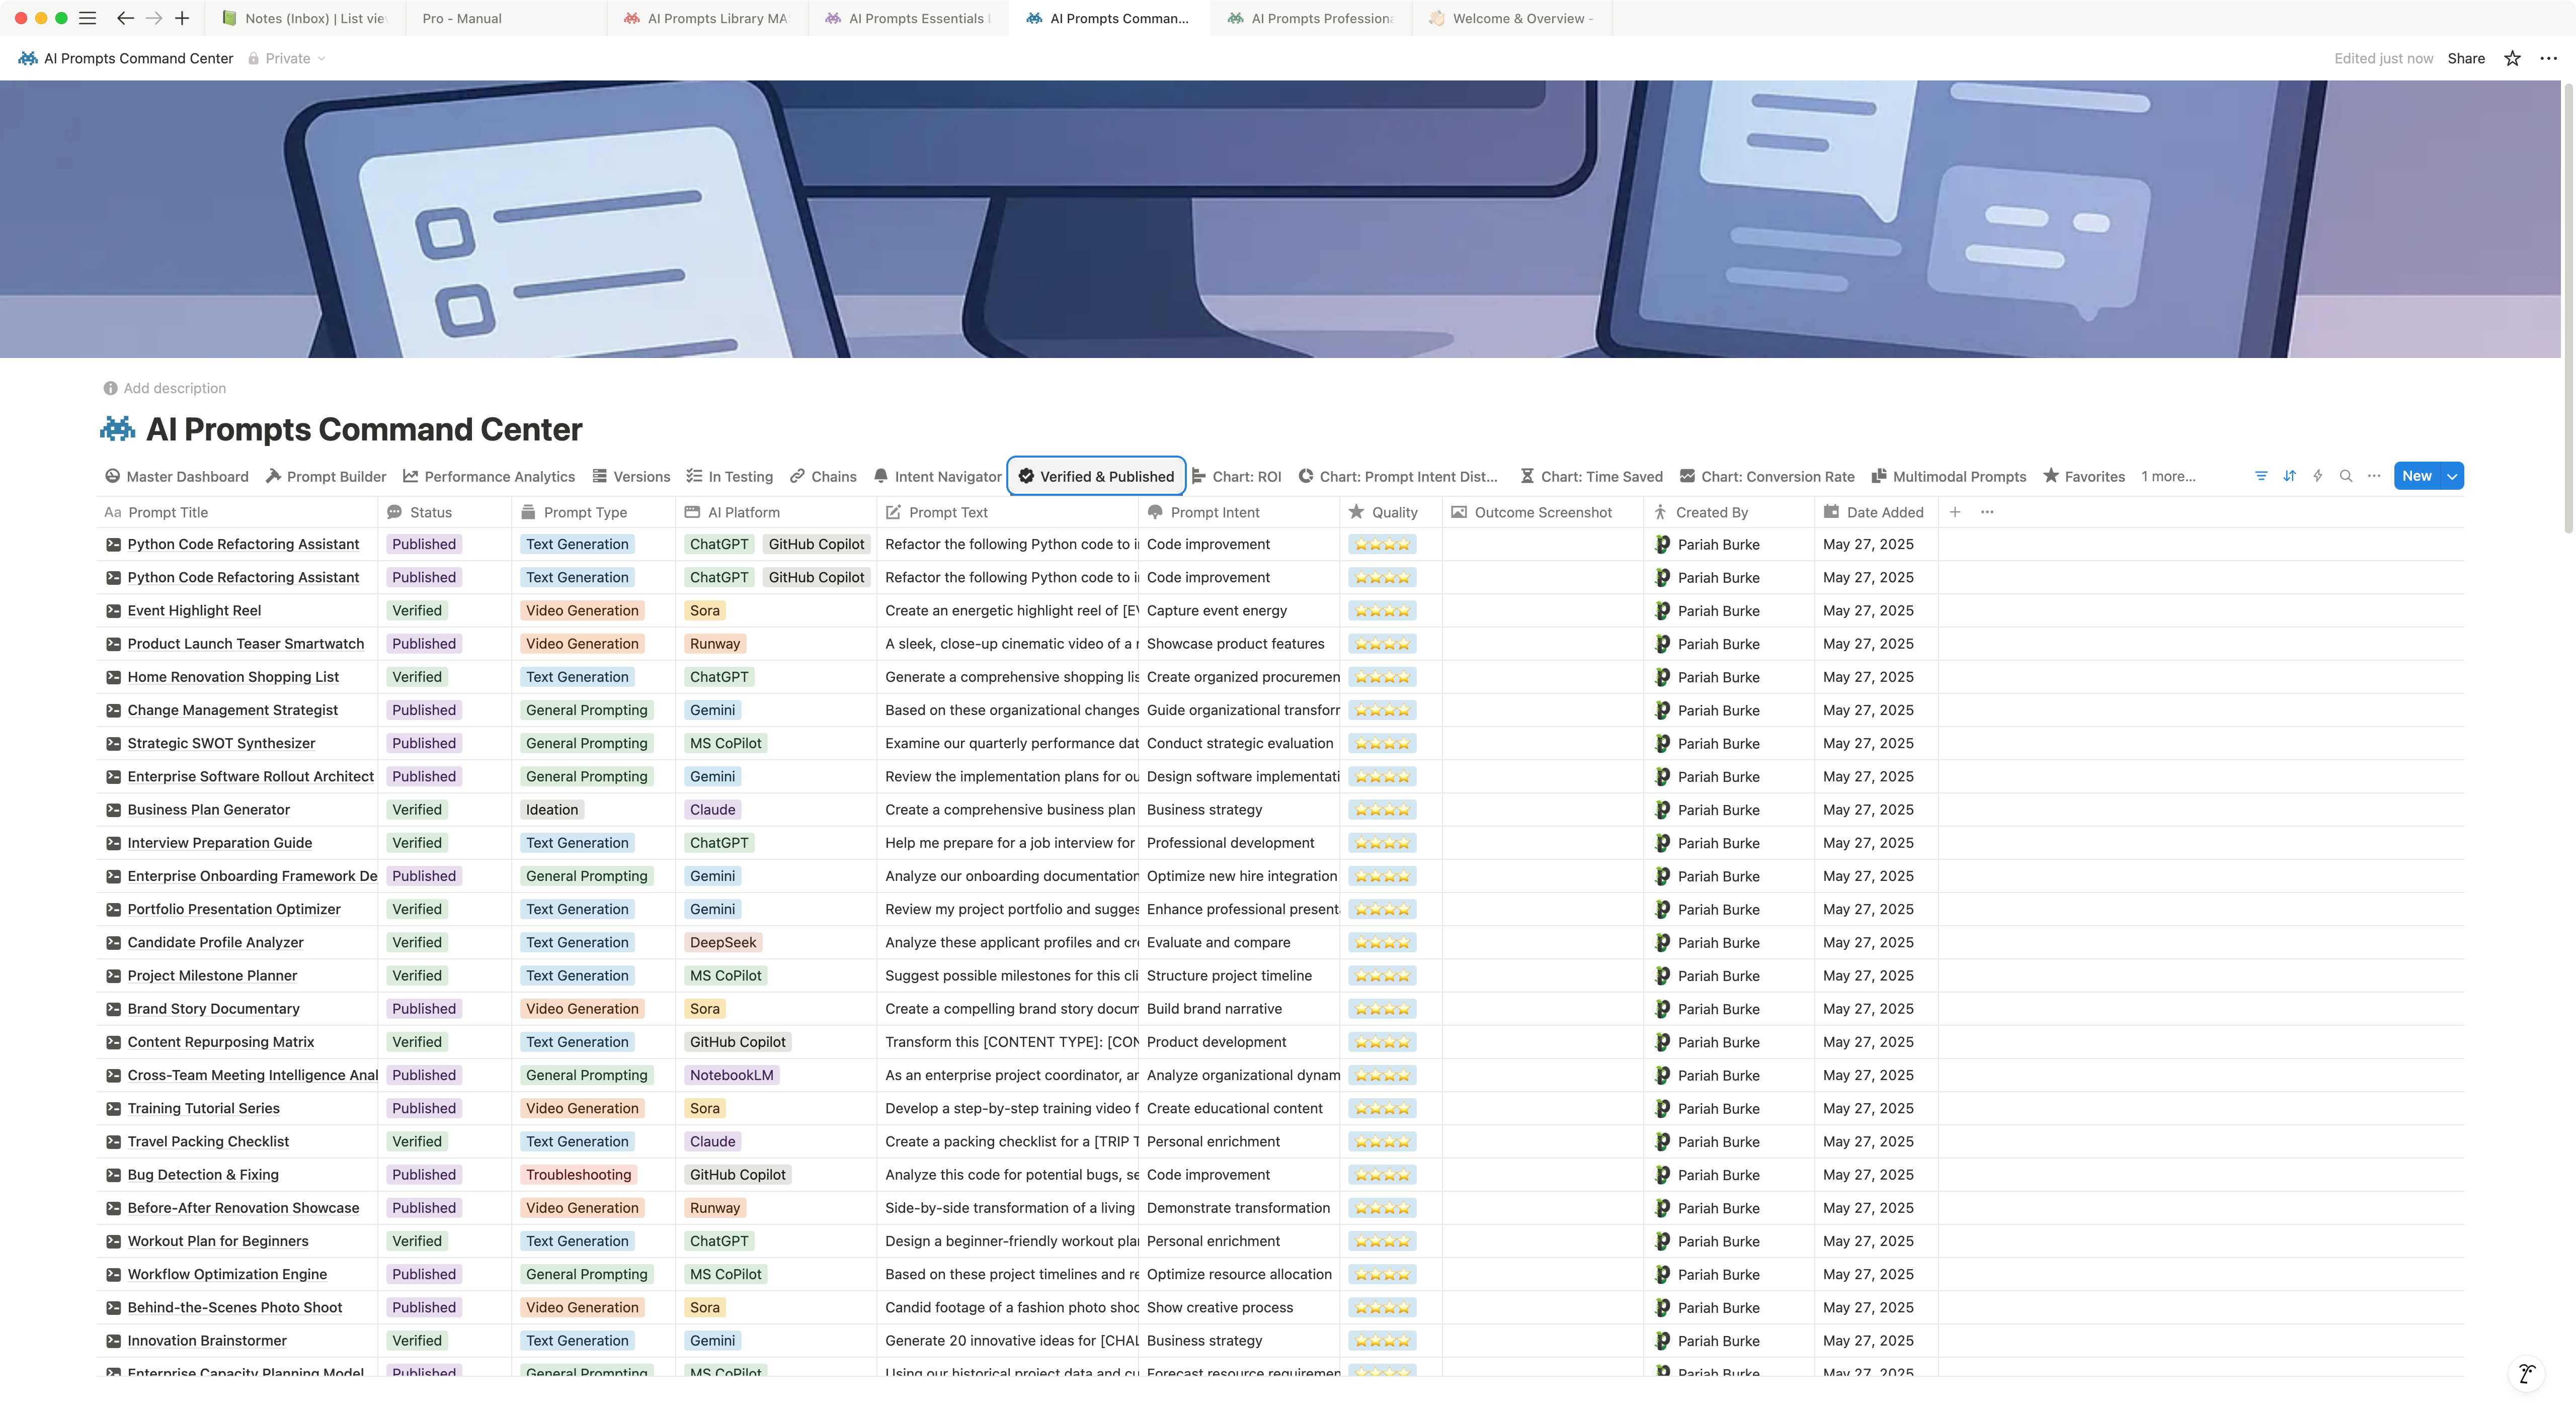Switch to the Master Dashboard view
Viewport: 2576px width, 1423px height.
coord(177,476)
